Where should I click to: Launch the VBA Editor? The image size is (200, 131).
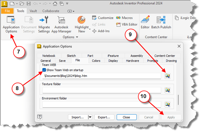pyautogui.click(x=127, y=24)
